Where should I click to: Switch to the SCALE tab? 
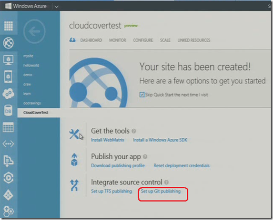coord(165,40)
